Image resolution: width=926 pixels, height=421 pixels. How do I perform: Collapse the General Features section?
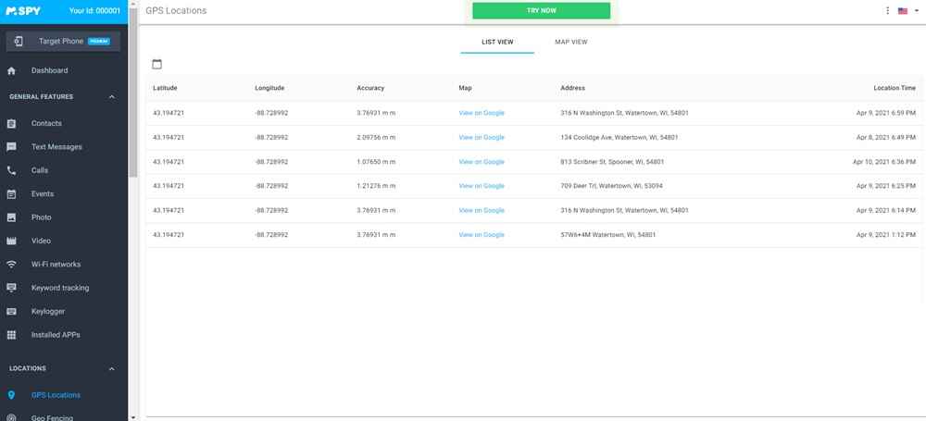pyautogui.click(x=112, y=96)
